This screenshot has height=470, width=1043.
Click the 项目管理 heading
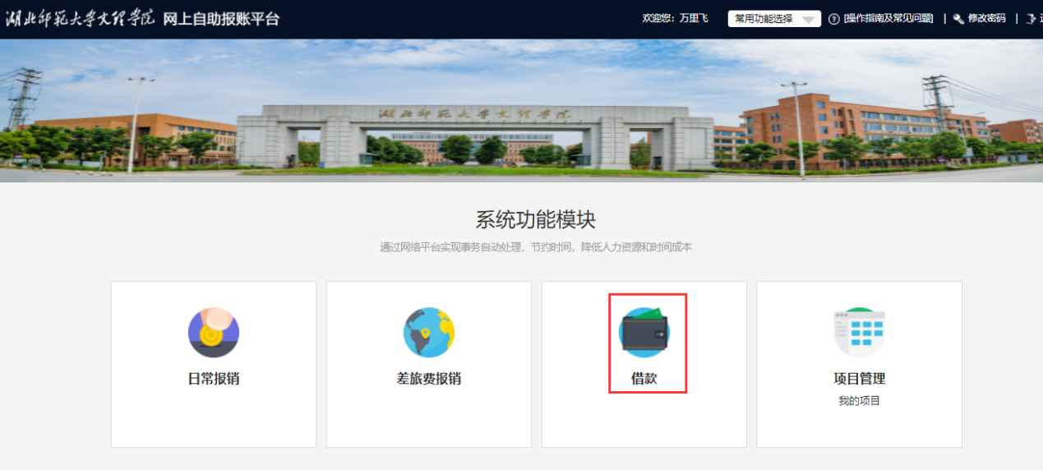point(859,379)
